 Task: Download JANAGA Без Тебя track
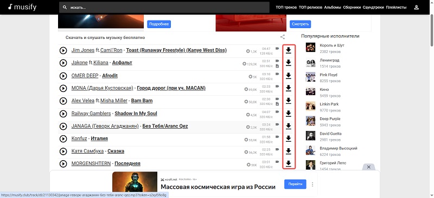(x=289, y=126)
